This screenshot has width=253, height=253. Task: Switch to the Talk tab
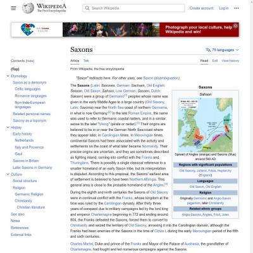click(x=86, y=61)
